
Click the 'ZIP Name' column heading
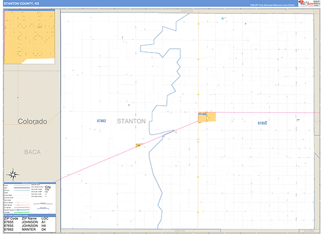pyautogui.click(x=29, y=218)
